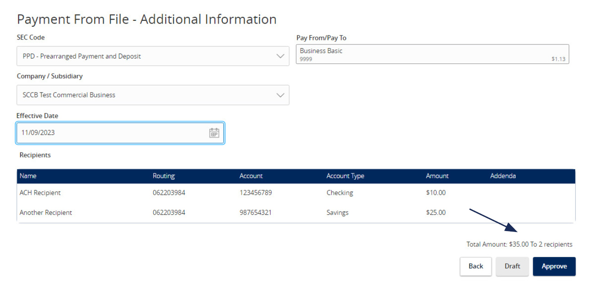Image resolution: width=592 pixels, height=286 pixels.
Task: Click the Routing column header
Action: coord(164,176)
